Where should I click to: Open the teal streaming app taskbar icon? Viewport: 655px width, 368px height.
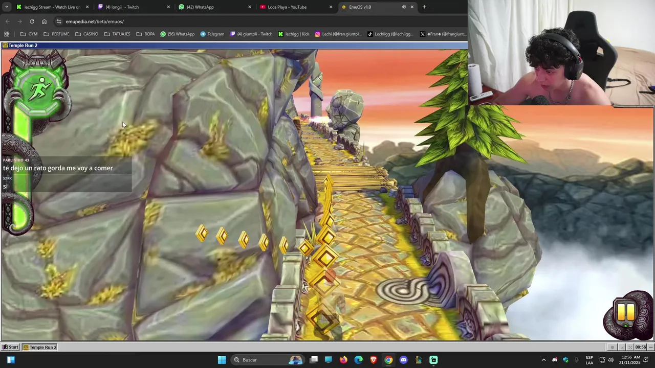(433, 360)
